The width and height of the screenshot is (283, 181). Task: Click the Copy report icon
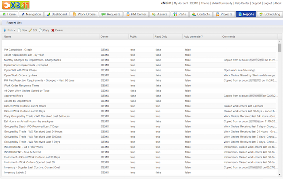pyautogui.click(x=41, y=30)
